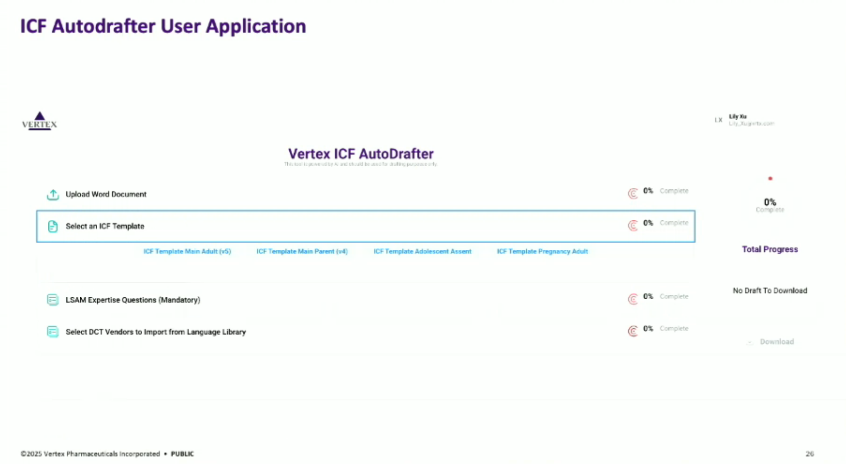The image size is (846, 464).
Task: Click the Total Progress 0% indicator
Action: click(769, 203)
